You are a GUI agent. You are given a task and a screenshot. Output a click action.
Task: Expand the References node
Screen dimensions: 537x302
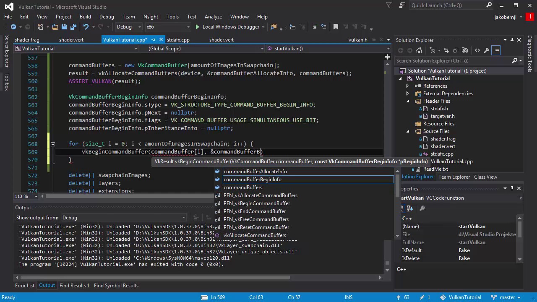click(407, 86)
